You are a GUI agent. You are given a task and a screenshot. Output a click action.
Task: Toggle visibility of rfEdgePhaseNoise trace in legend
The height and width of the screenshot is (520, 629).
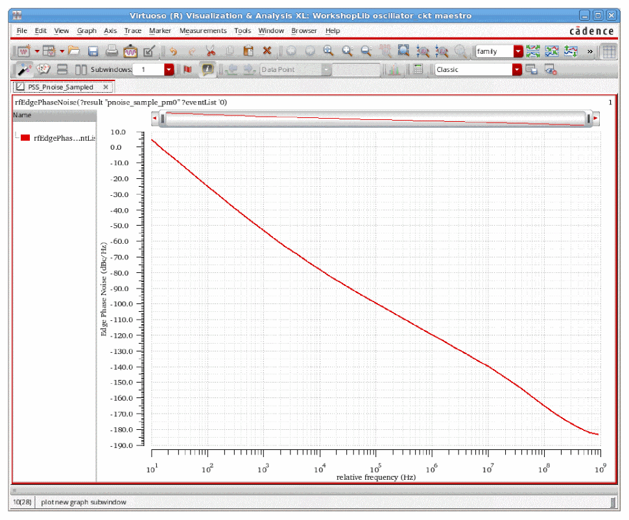(x=25, y=138)
